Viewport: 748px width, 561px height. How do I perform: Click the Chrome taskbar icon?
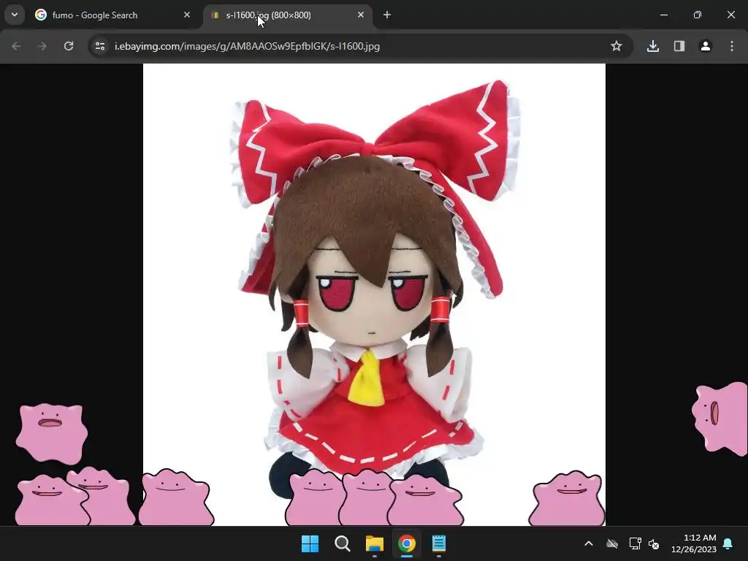point(406,543)
